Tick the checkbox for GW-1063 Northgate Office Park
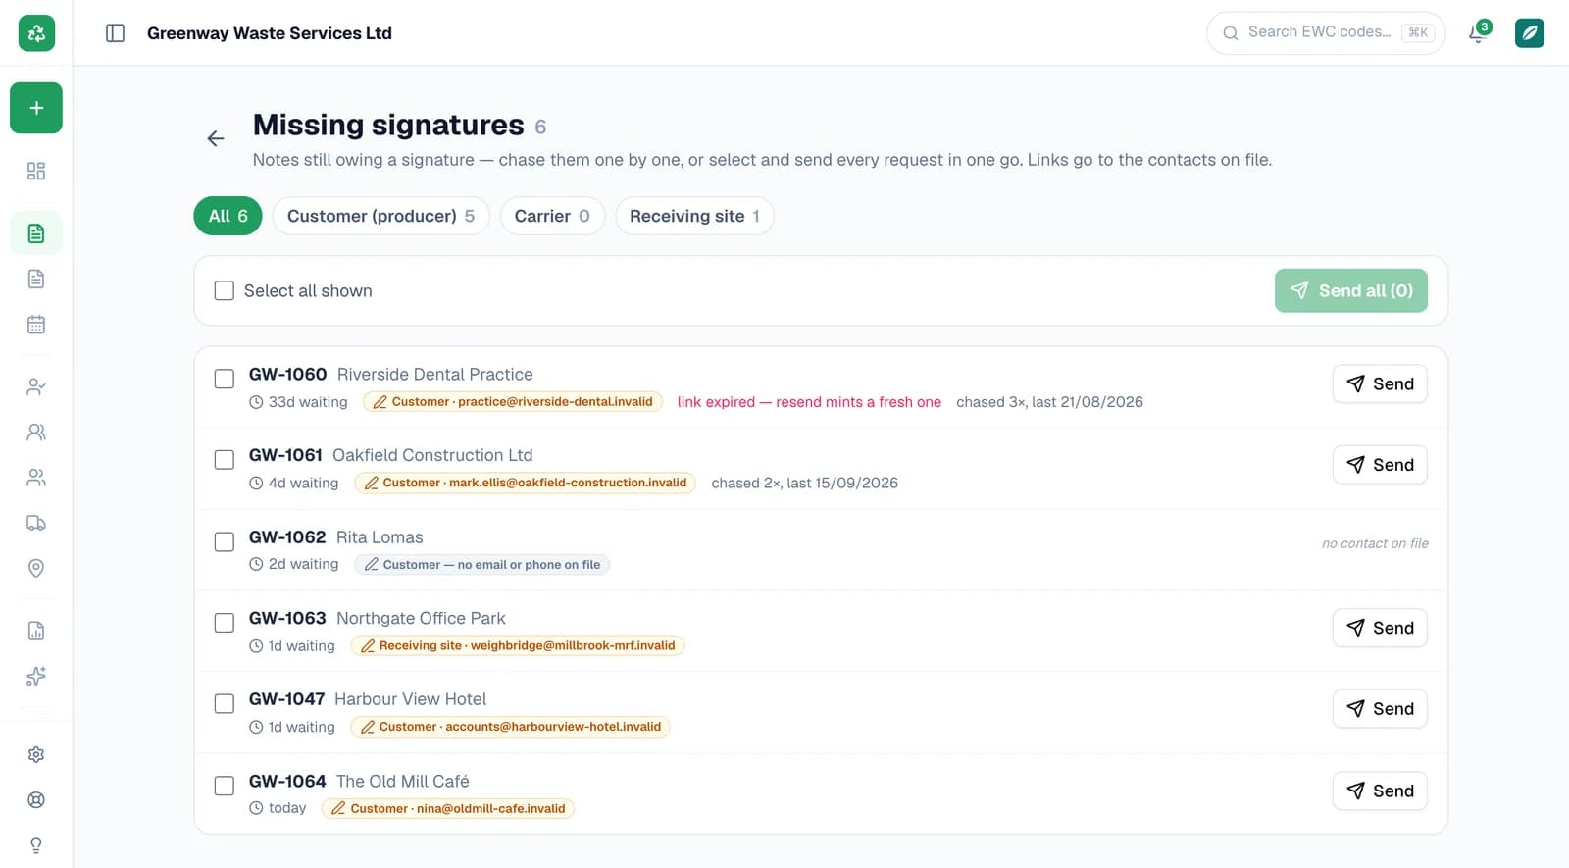This screenshot has height=868, width=1569. pos(225,623)
